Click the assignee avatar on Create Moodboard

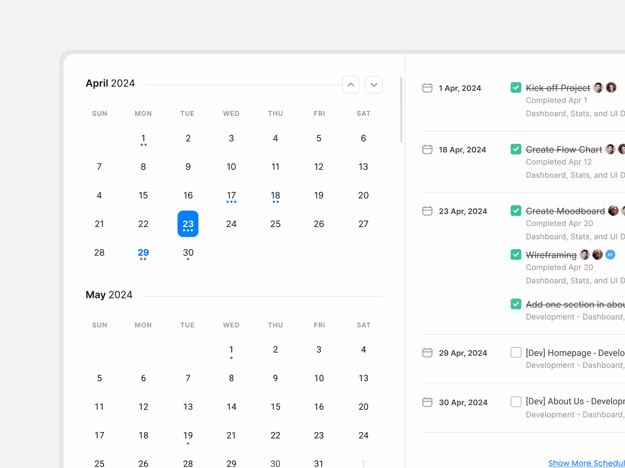coord(613,211)
